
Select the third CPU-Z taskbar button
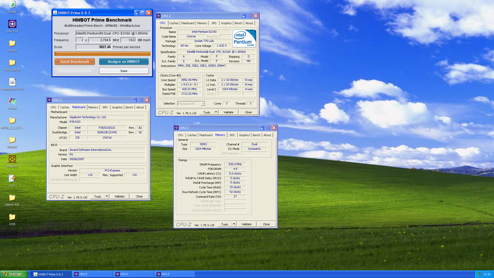tap(174, 274)
